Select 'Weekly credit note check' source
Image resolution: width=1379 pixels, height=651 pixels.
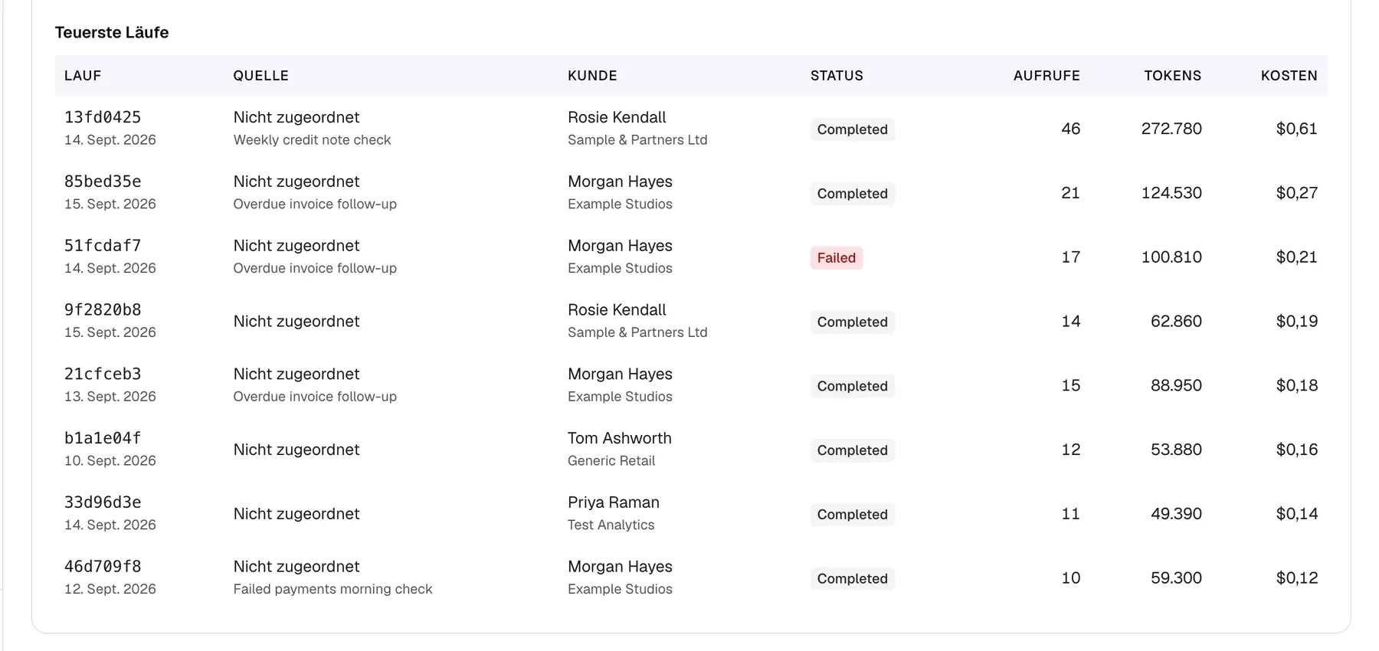(312, 140)
